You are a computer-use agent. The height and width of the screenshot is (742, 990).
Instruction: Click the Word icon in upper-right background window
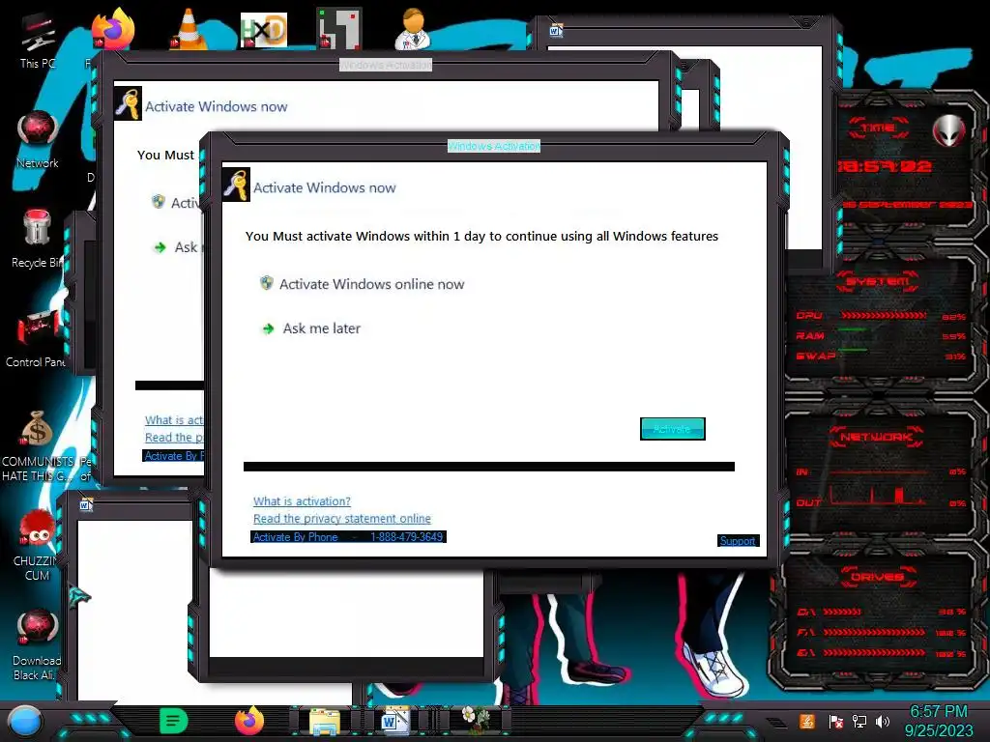[x=556, y=30]
